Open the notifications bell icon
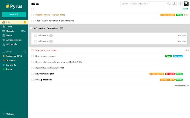 [x=174, y=4]
